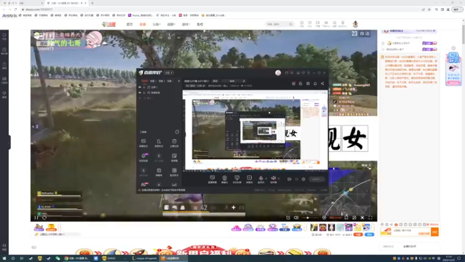Click the magnifier search icon in the header
Screen dimensions: 465x262
tap(291, 24)
